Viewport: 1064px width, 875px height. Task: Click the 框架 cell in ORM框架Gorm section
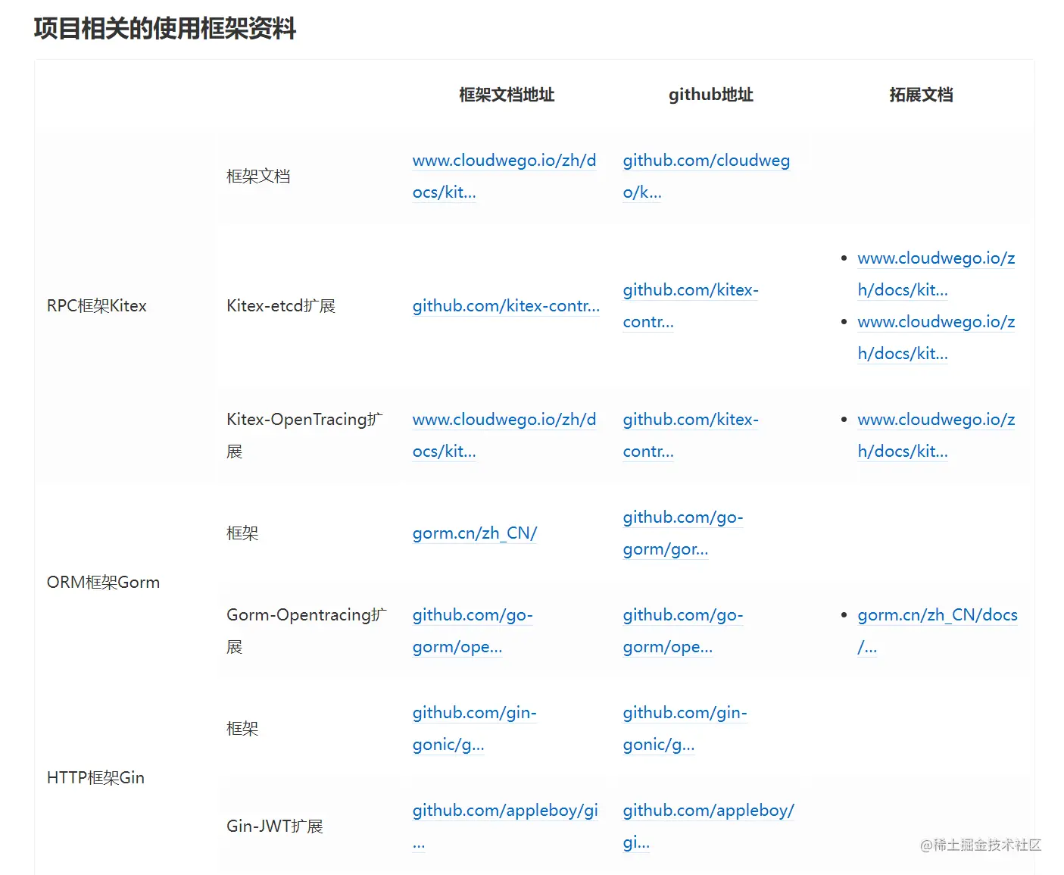point(242,533)
